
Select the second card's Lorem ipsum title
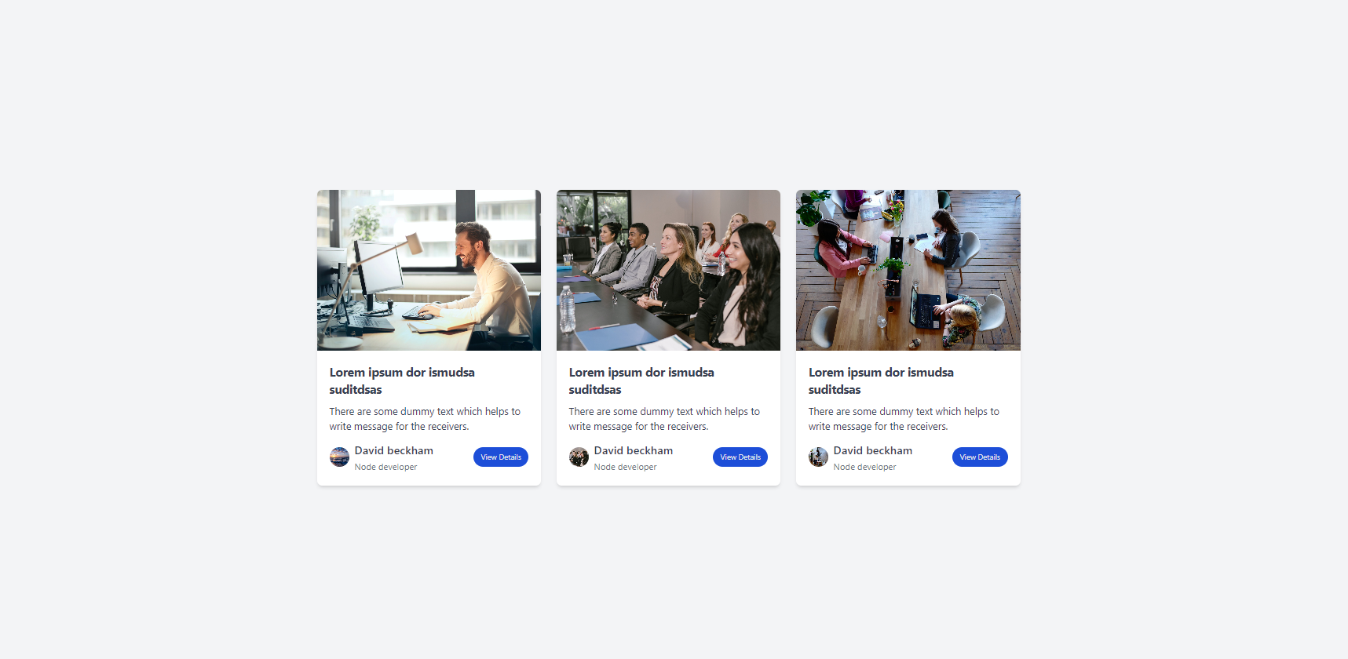[x=641, y=381]
